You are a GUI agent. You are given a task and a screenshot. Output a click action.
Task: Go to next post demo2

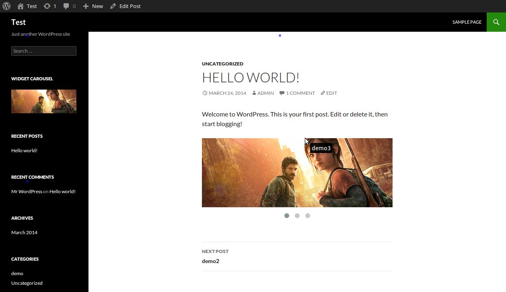(x=210, y=261)
